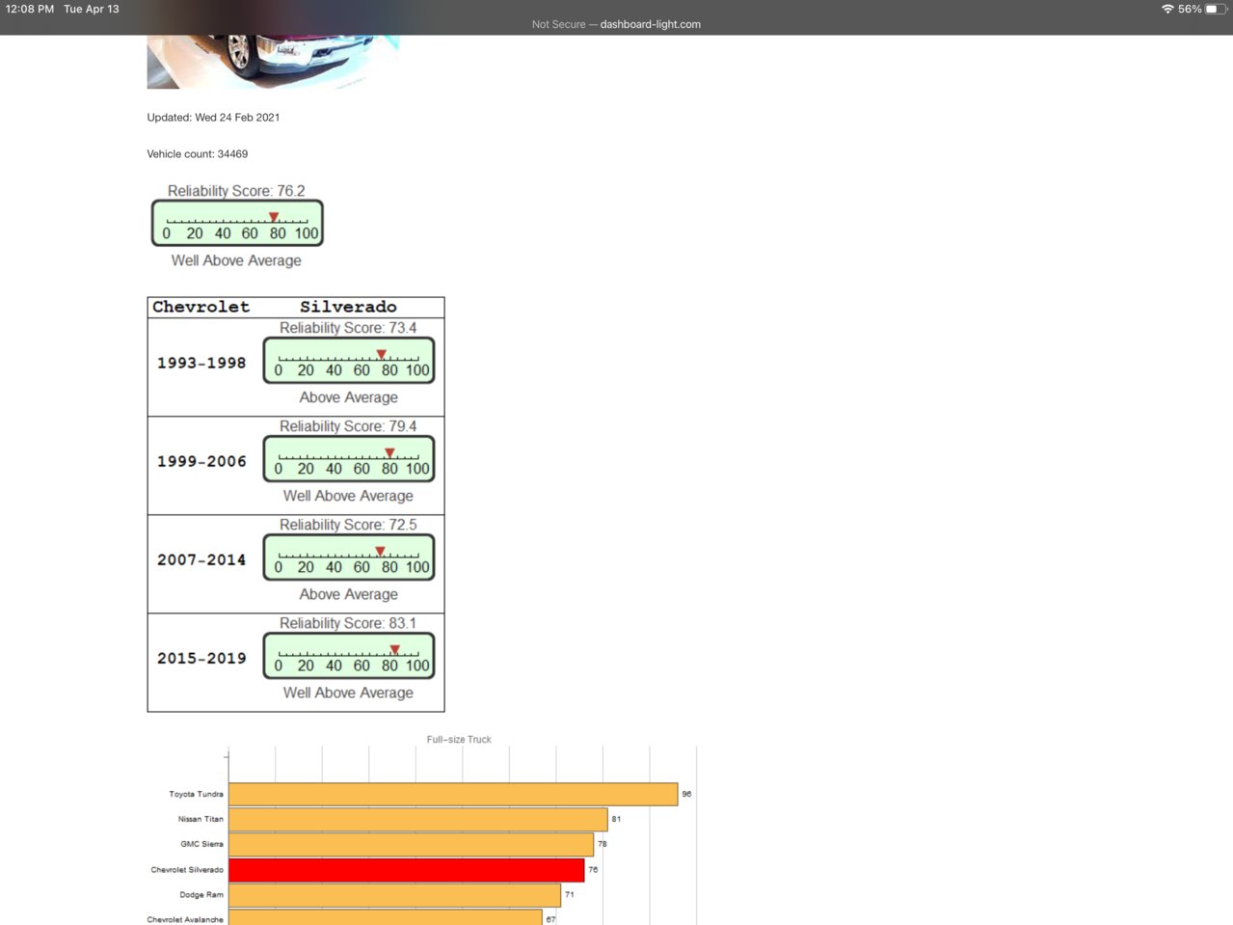Click the Toyota Tundra label

196,795
